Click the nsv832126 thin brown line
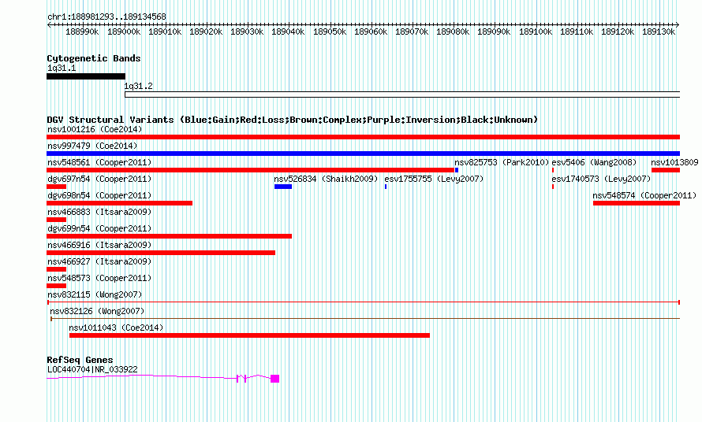This screenshot has width=702, height=422. point(365,319)
